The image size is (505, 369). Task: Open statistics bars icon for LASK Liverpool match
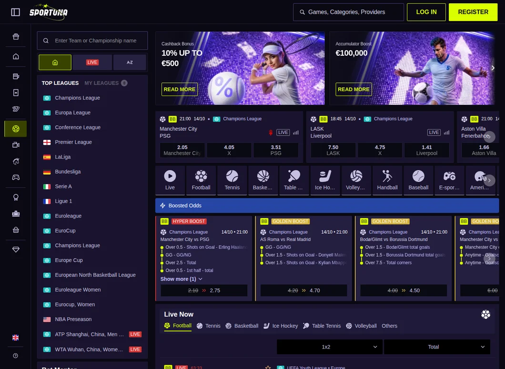(x=446, y=132)
